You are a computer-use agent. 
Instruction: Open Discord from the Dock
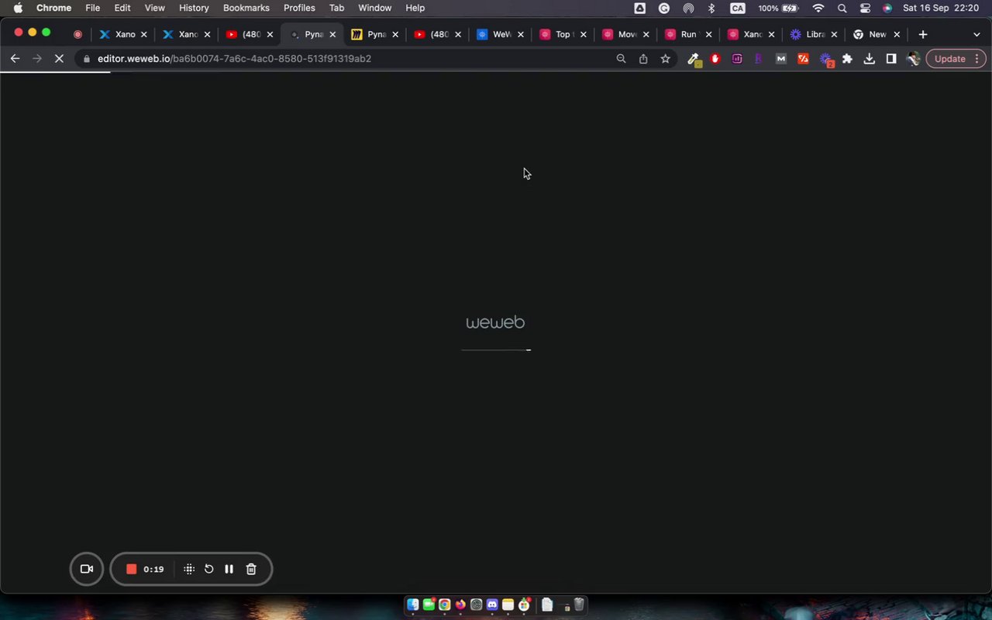pyautogui.click(x=492, y=604)
